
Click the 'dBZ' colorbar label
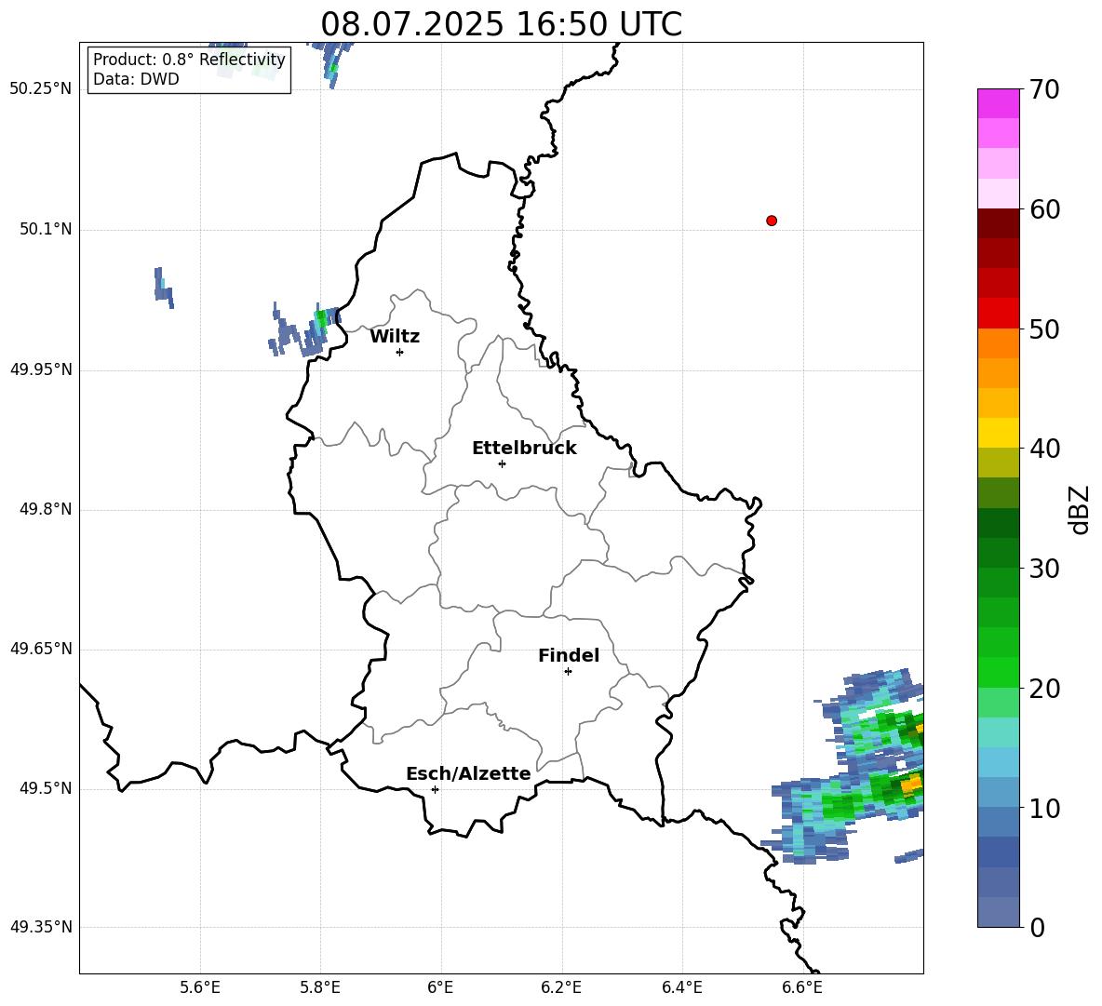(1078, 509)
